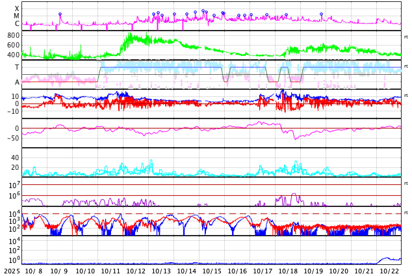Click the M flare class label
This screenshot has height=276, width=412.
pos(17,16)
